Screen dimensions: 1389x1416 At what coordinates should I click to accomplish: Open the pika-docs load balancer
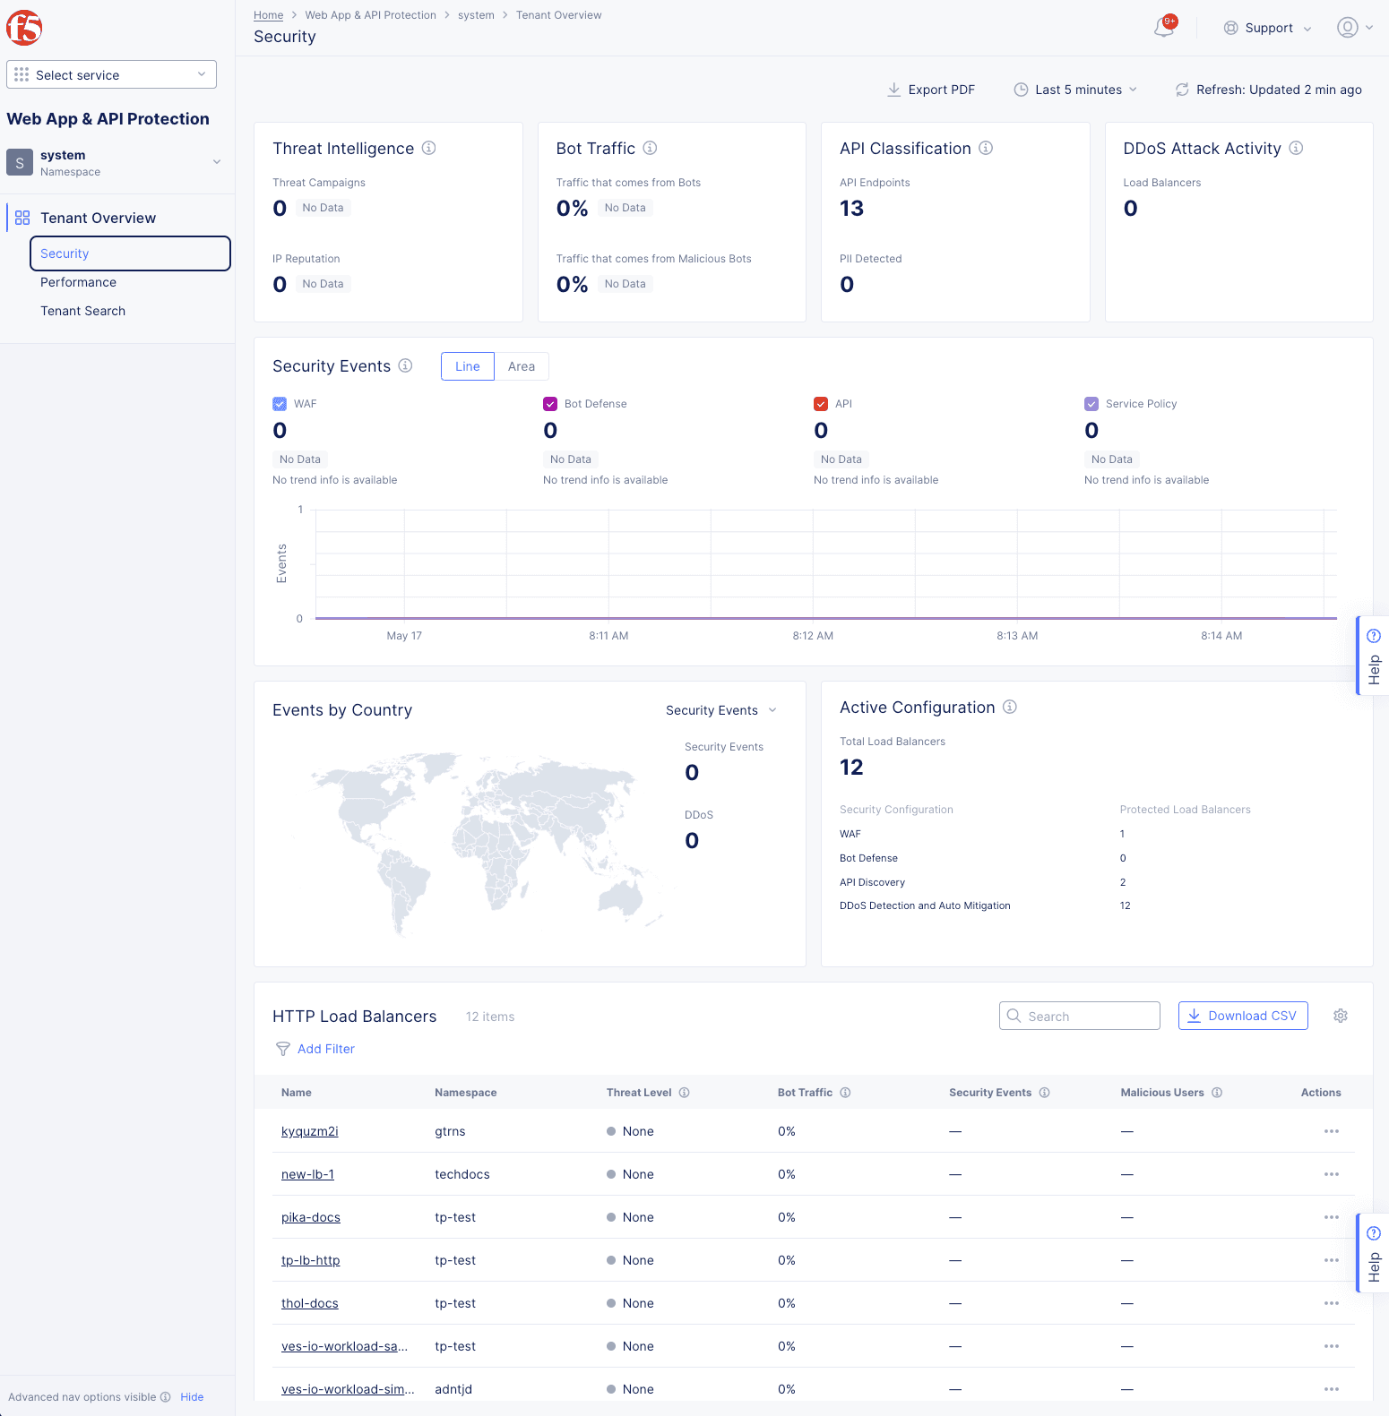[311, 1217]
